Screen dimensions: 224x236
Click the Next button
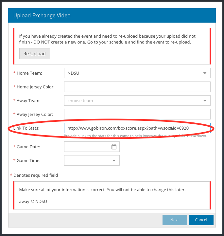175,220
